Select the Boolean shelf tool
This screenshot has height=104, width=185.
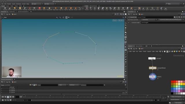[114, 8]
